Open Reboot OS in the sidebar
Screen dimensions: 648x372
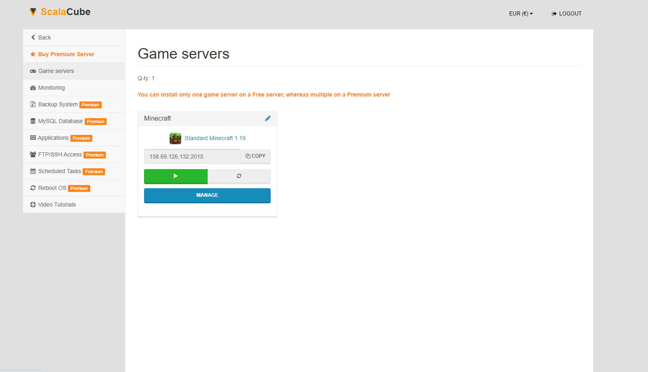[x=74, y=188]
